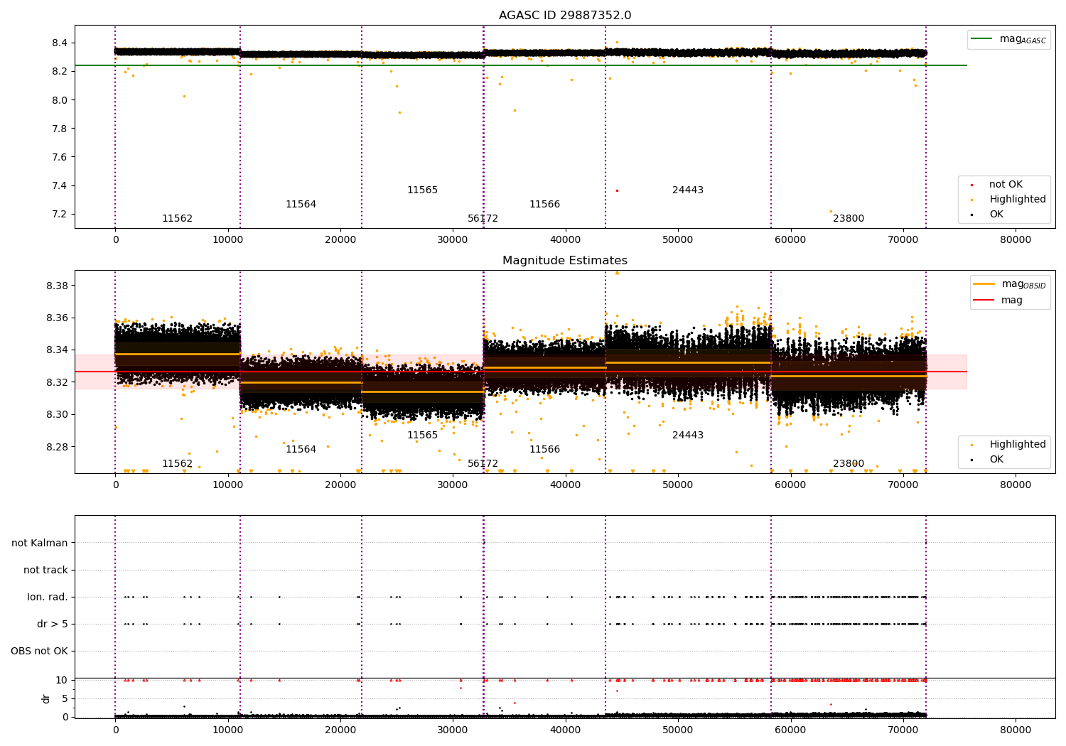Image resolution: width=1066 pixels, height=746 pixels.
Task: Click the 7.6 y-axis tick label
Action: (x=60, y=157)
